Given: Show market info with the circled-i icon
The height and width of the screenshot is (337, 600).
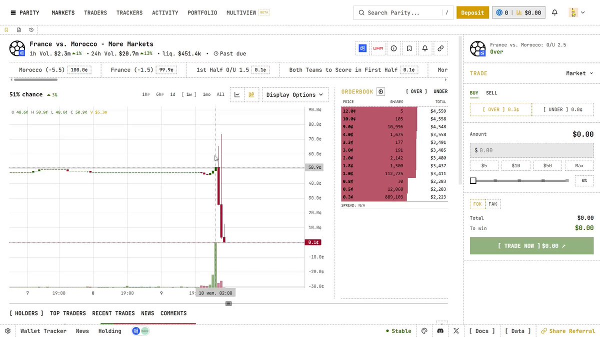Looking at the screenshot, I should pyautogui.click(x=393, y=48).
